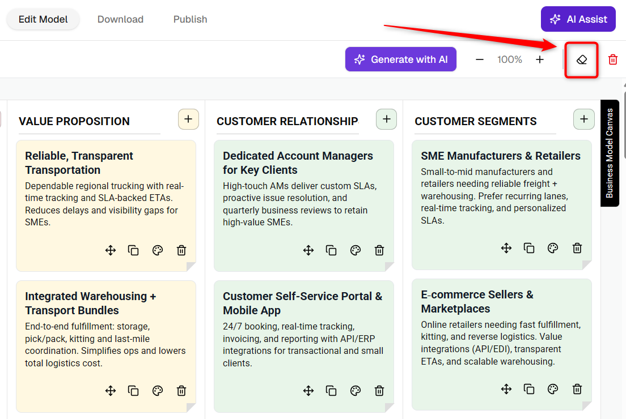Open the Publish tab

click(191, 19)
